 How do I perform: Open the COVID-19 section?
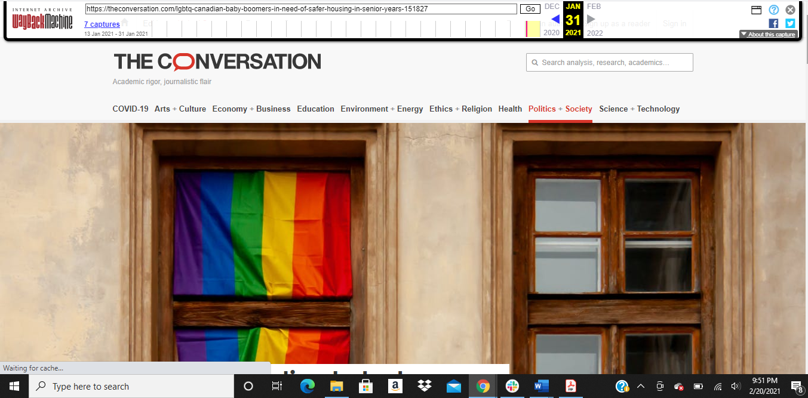[130, 109]
